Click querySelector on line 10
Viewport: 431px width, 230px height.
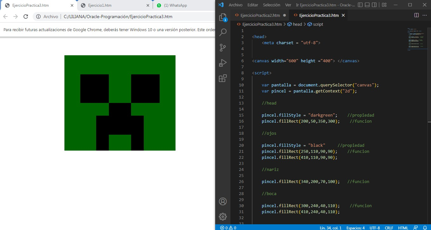pos(336,85)
